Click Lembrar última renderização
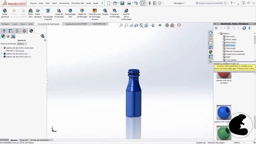Image resolution: width=256 pixels, height=144 pixels. coord(126,14)
